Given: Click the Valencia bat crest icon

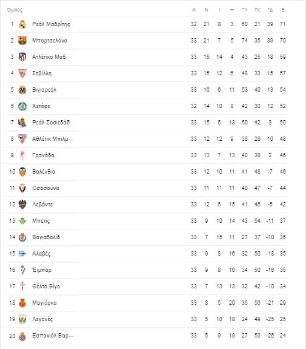Looking at the screenshot, I should coord(22,172).
